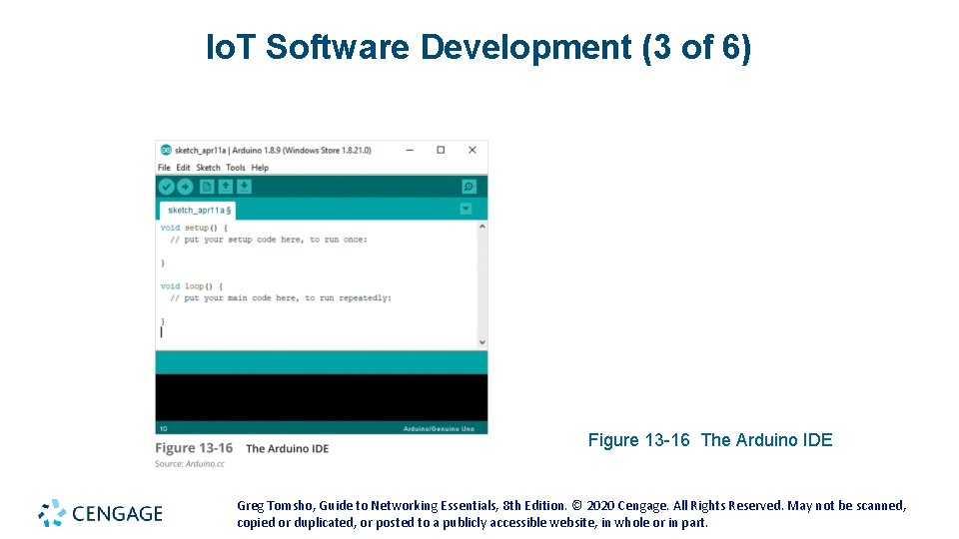Click the Cengage logo

[x=100, y=513]
